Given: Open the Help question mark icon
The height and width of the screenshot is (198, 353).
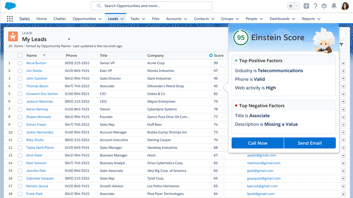Looking at the screenshot, I should (x=315, y=6).
